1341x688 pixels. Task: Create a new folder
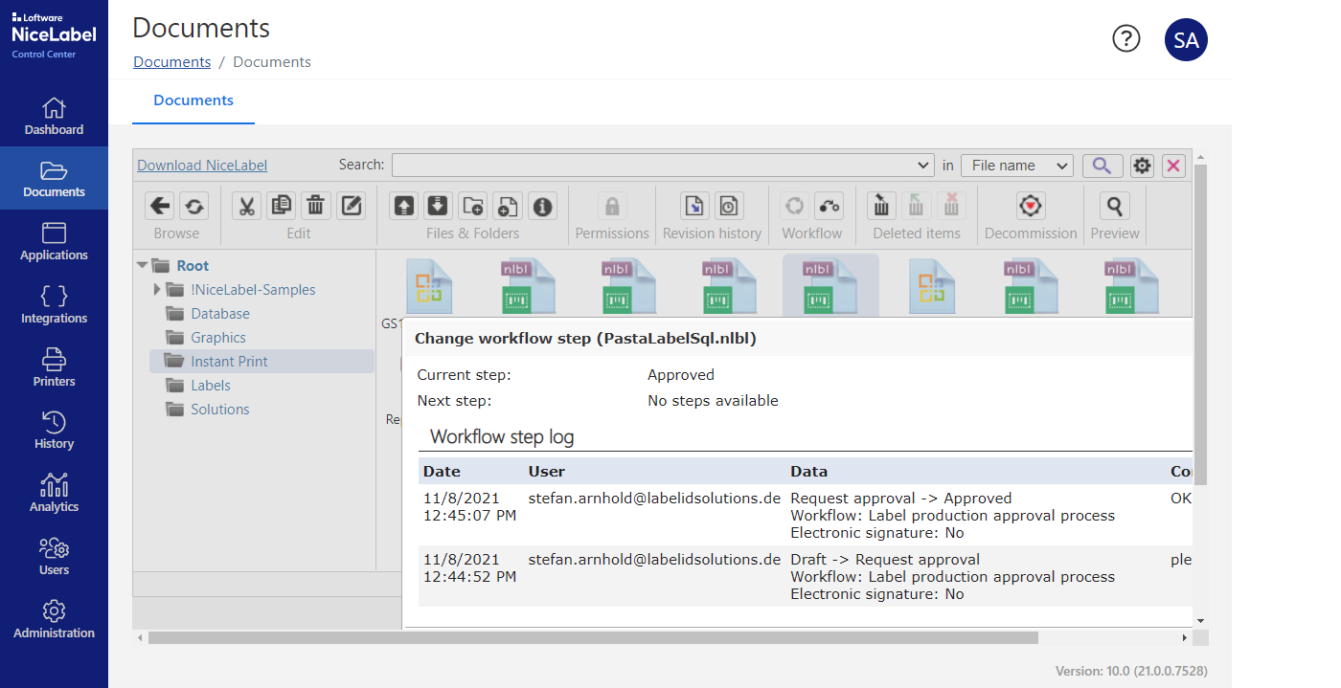pos(473,206)
